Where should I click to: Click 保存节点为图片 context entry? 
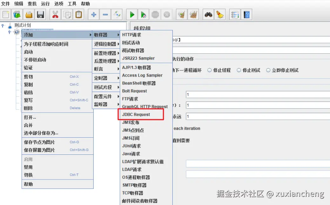tap(57, 142)
